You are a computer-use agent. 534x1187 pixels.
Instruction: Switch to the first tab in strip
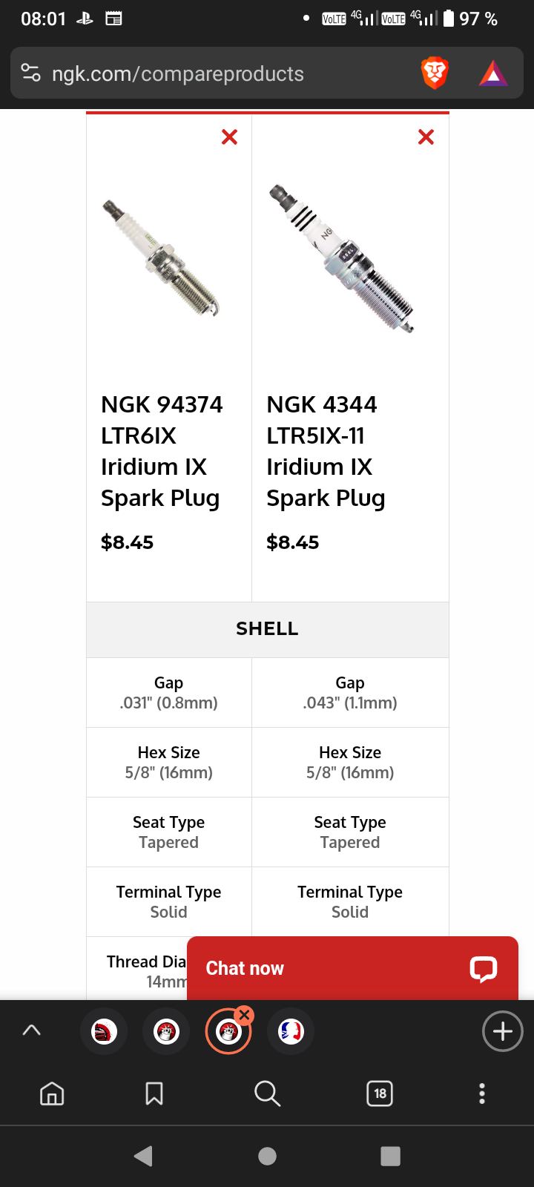coord(104,1031)
